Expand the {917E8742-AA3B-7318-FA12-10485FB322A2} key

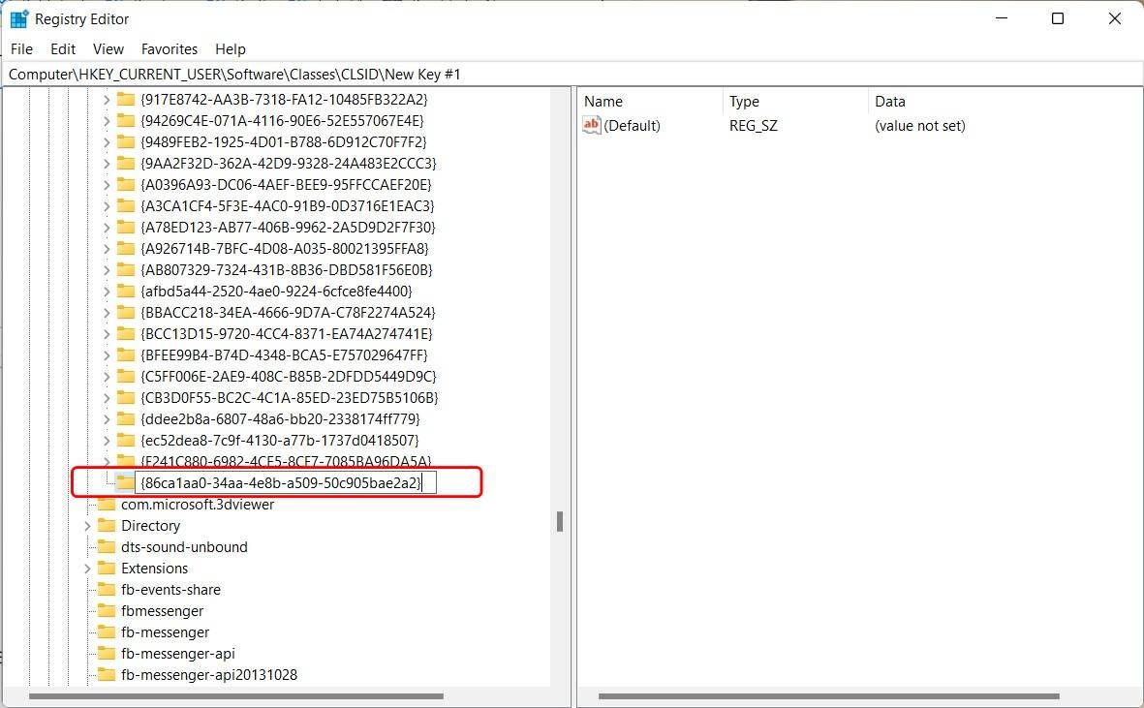click(x=107, y=100)
